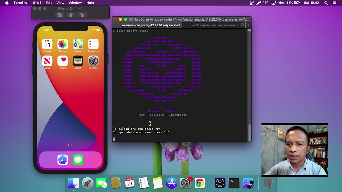Launch Maps on the simulator home screen
This screenshot has height=192, width=342.
(x=78, y=44)
